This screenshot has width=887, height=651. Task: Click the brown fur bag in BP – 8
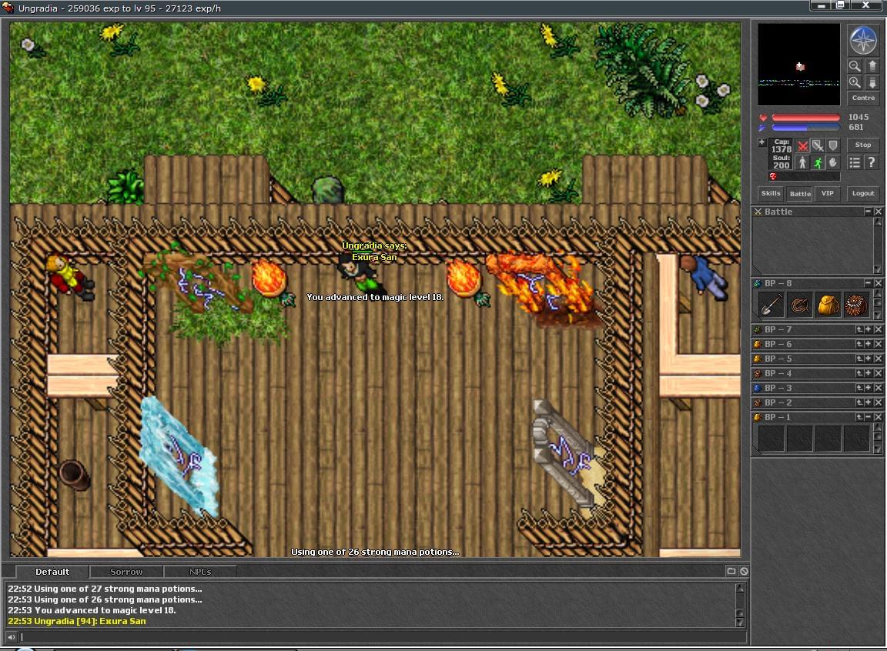pyautogui.click(x=856, y=305)
